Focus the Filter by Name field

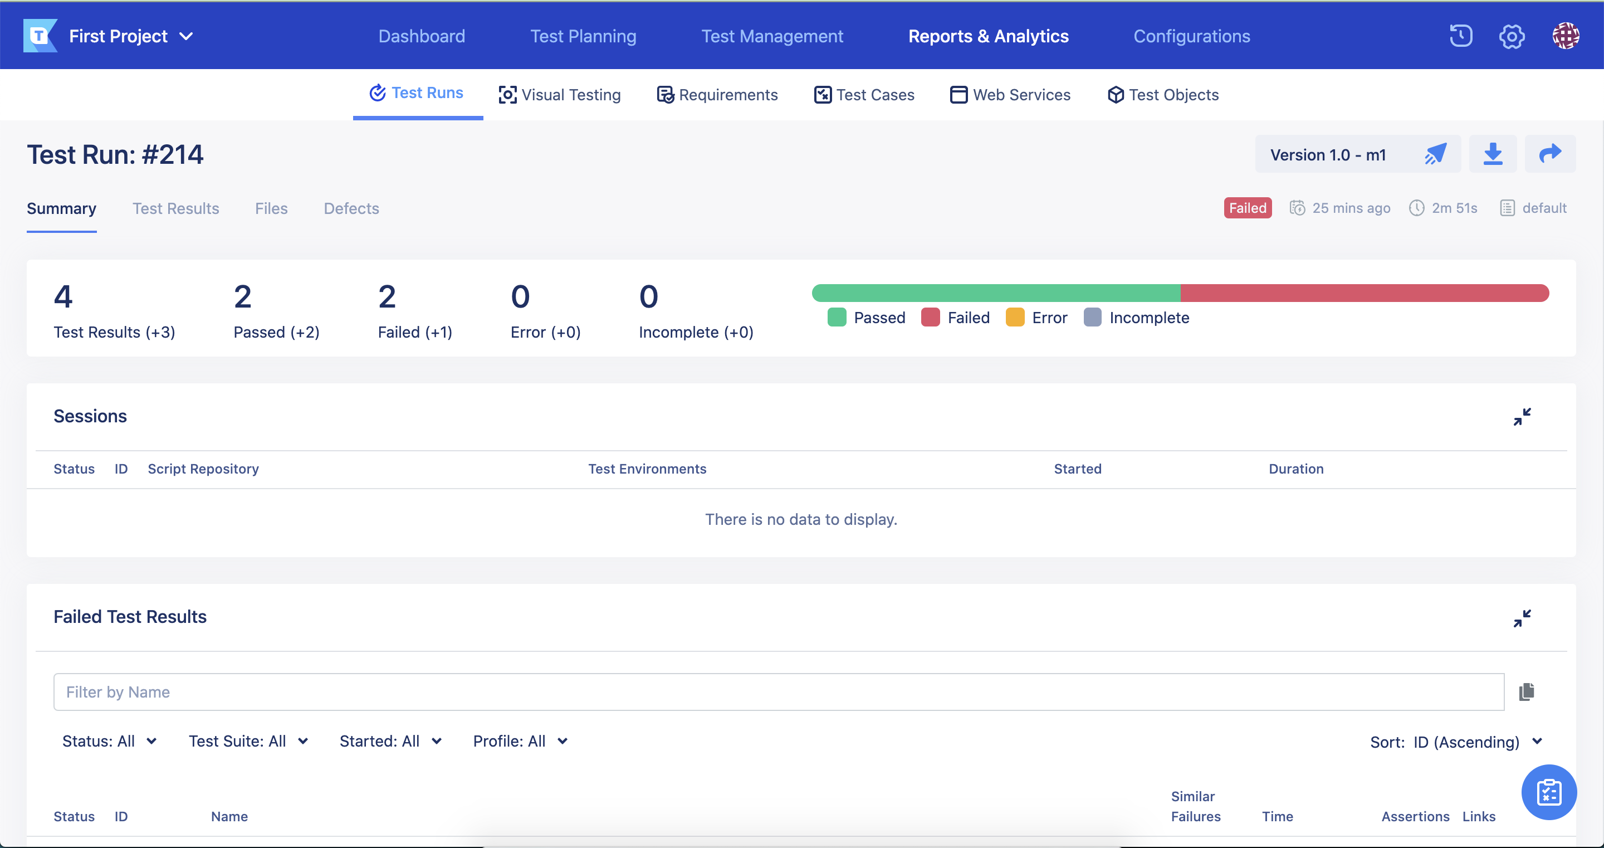pos(779,691)
